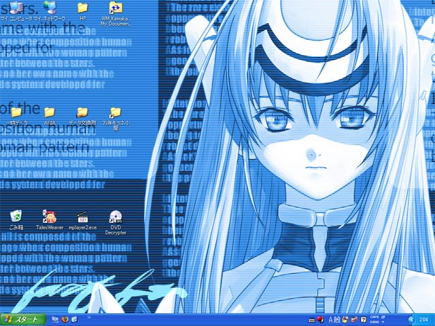Click the IME keyboard icon in language bar
Viewport: 435px width, 326px height.
(x=312, y=320)
